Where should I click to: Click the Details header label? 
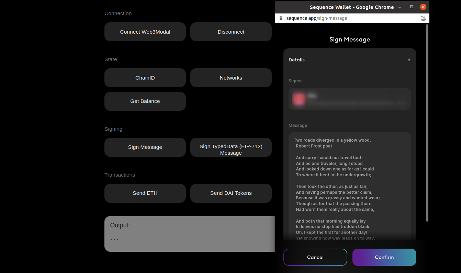296,60
